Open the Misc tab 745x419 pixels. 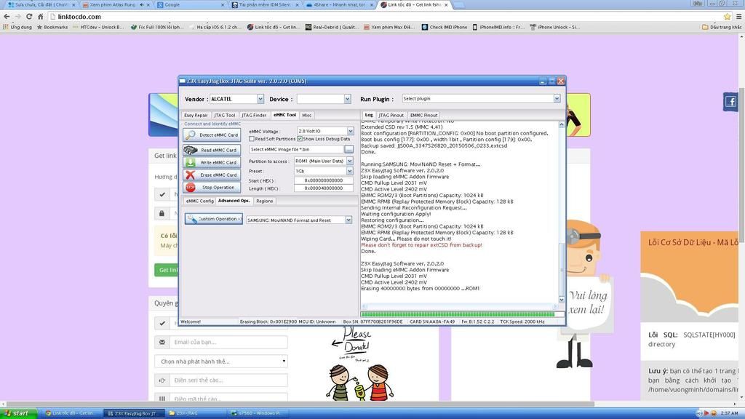click(307, 115)
